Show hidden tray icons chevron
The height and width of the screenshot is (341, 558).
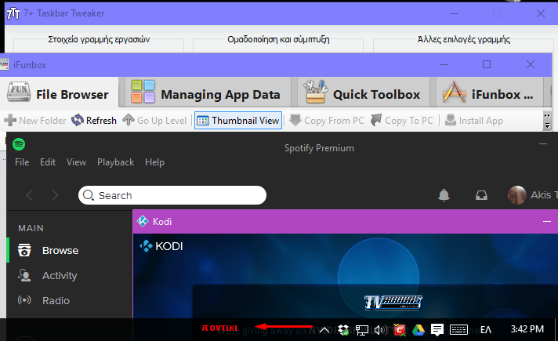[324, 330]
